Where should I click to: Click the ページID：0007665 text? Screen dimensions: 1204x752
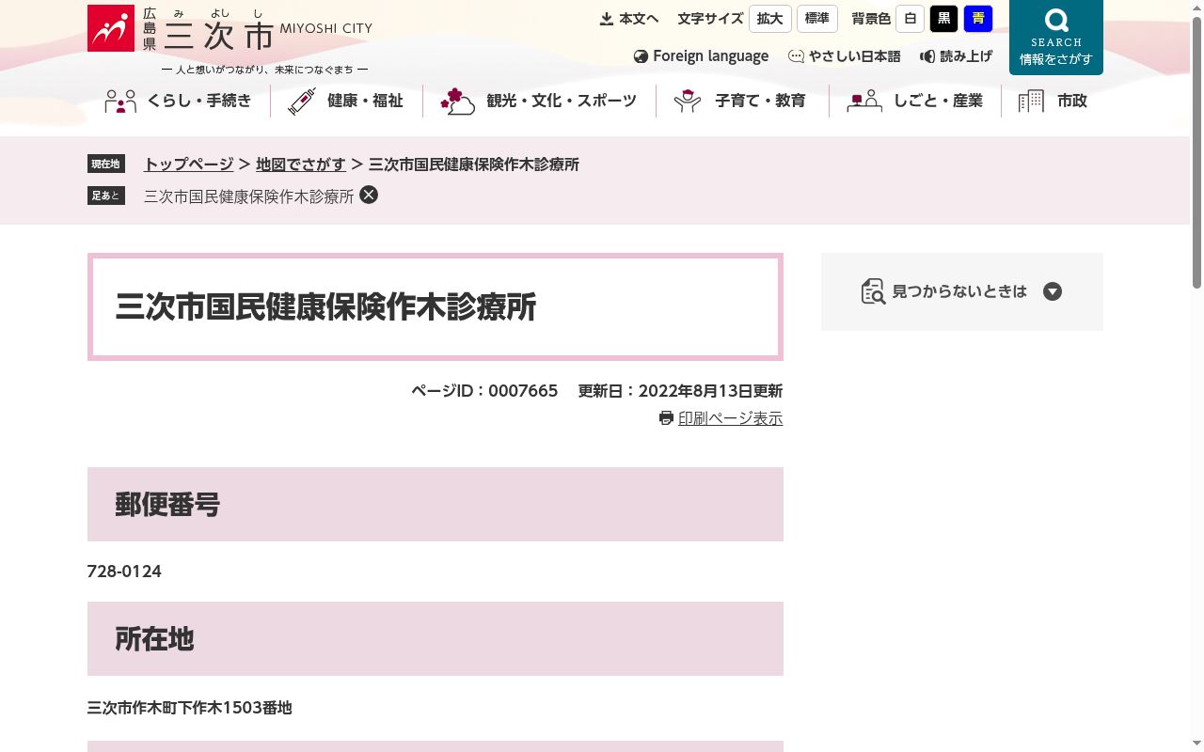coord(484,391)
